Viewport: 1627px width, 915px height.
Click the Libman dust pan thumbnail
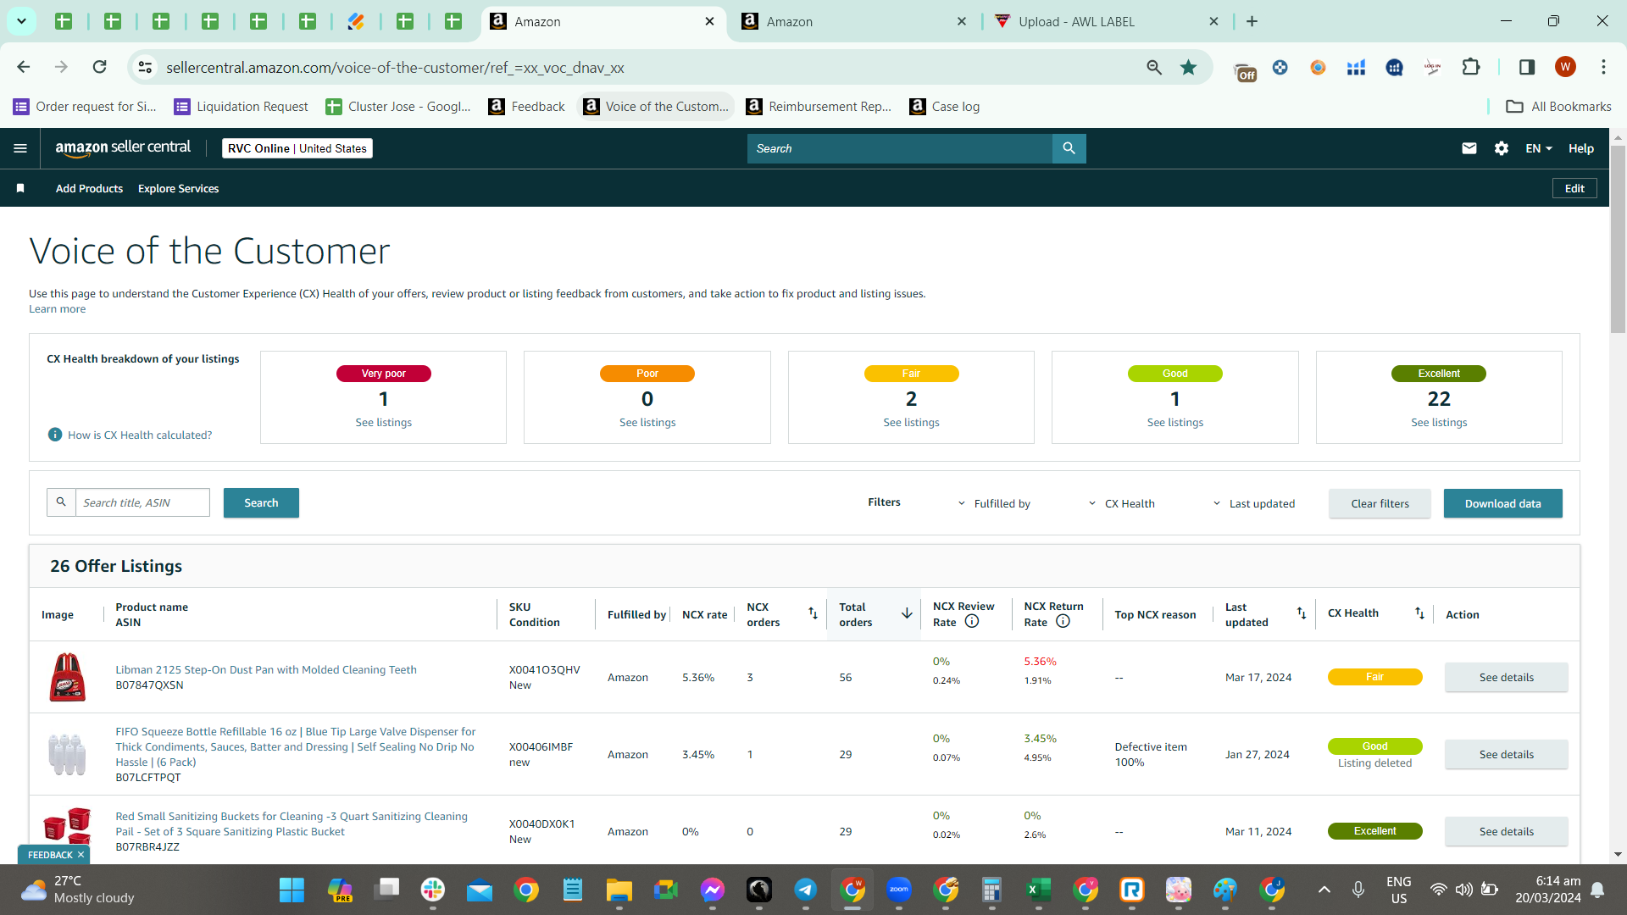(67, 677)
